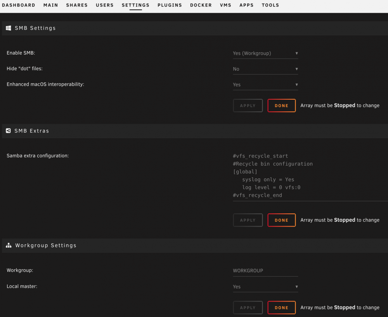Screen dimensions: 388x317
Task: Click Array must be Stopped note in SMB Settings
Action: [x=340, y=106]
